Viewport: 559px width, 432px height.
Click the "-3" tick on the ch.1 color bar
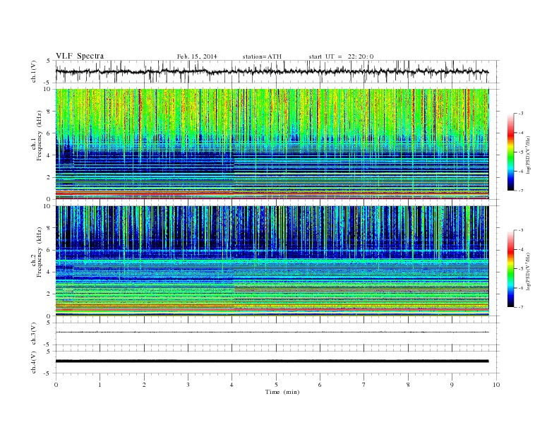pos(521,114)
